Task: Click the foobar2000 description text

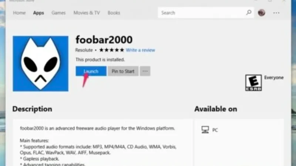Action: tap(97, 128)
